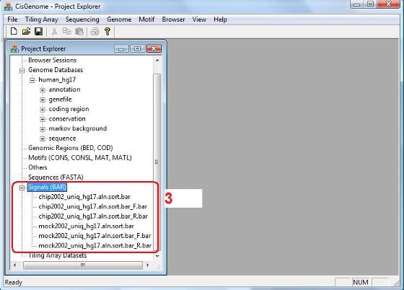Collapse the Signals (BAR) node
Image resolution: width=404 pixels, height=290 pixels.
[22, 188]
